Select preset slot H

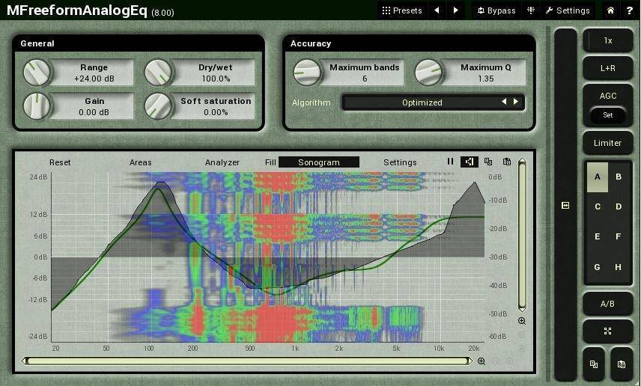coord(619,267)
